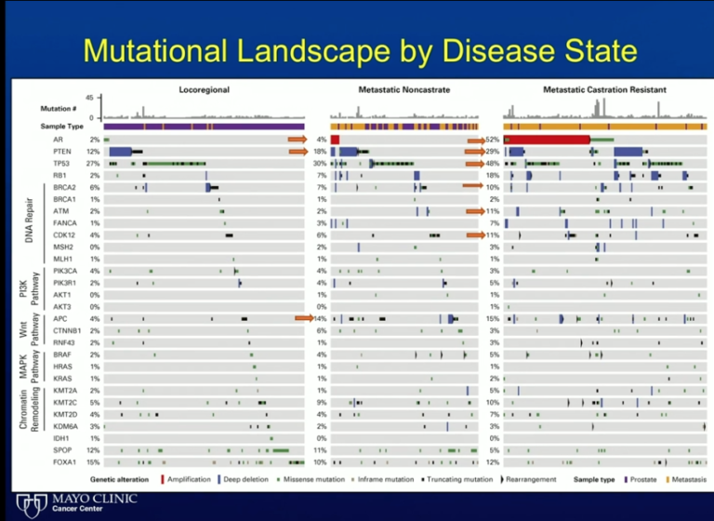Viewport: 714px width, 521px height.
Task: Select the Rearrangement symbol in the legend
Action: (x=503, y=479)
